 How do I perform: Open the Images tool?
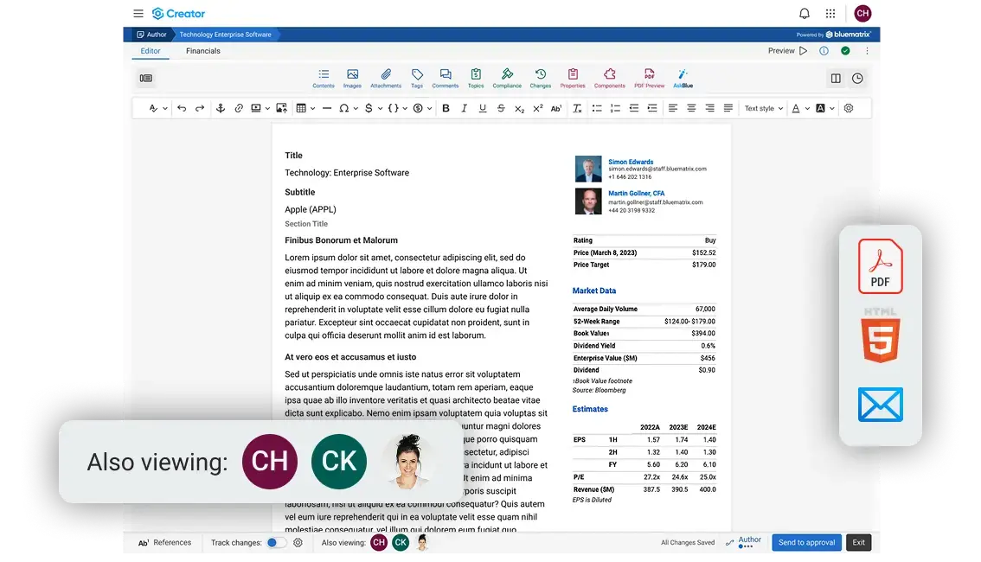tap(352, 78)
